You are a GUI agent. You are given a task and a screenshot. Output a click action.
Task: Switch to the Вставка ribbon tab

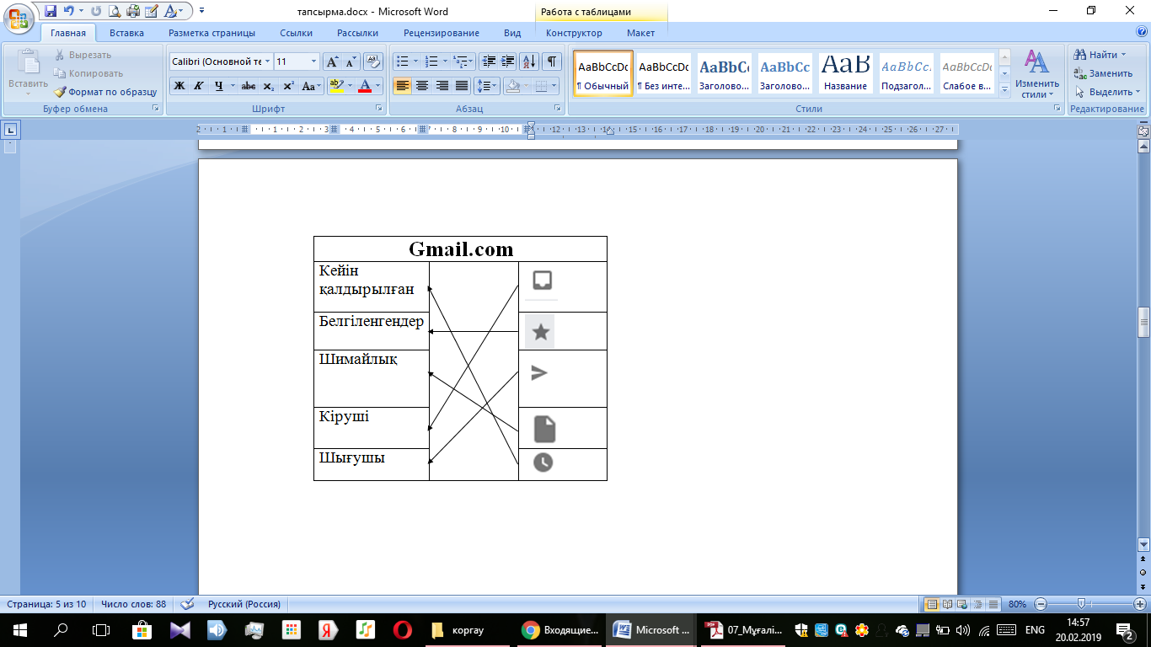click(126, 33)
